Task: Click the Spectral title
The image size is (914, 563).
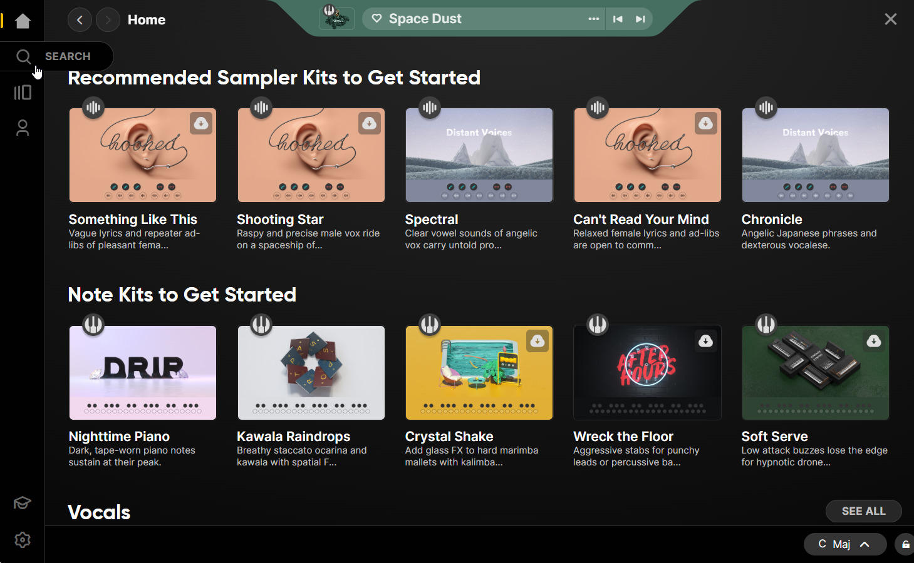Action: 432,220
